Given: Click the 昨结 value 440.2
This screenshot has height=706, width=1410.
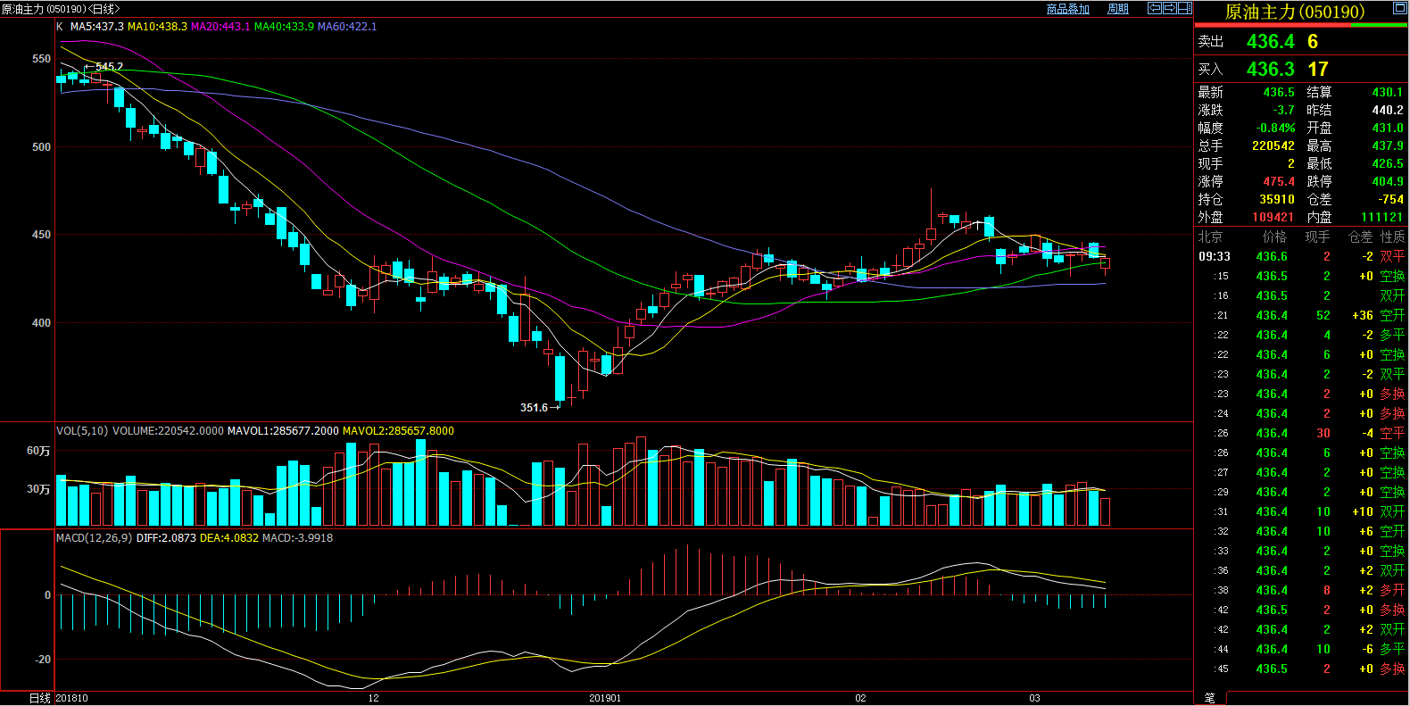Looking at the screenshot, I should (1388, 111).
